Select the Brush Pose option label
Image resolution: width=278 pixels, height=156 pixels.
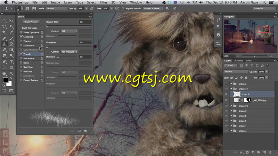coord(28,59)
